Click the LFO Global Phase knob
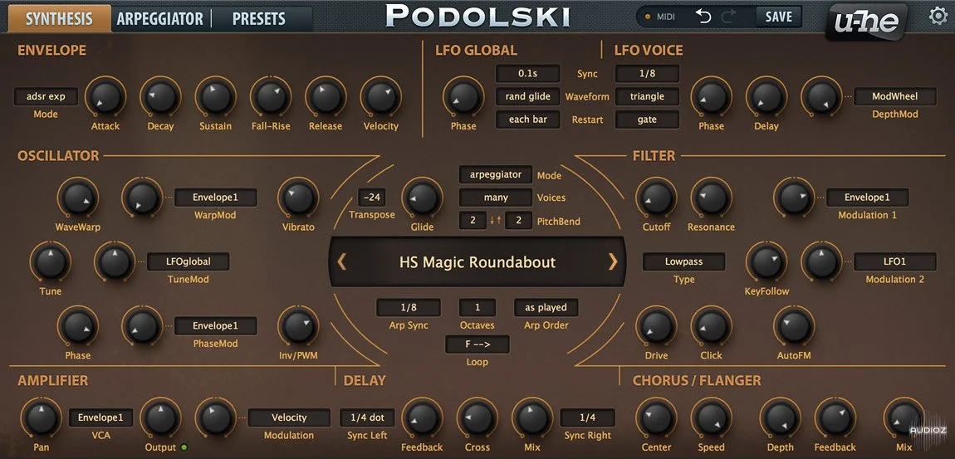The height and width of the screenshot is (459, 955). pos(463,97)
